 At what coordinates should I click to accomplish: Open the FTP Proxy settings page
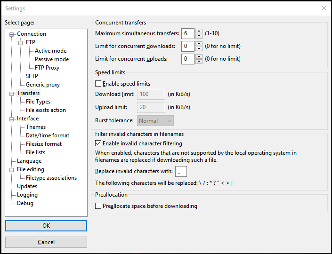pyautogui.click(x=47, y=68)
